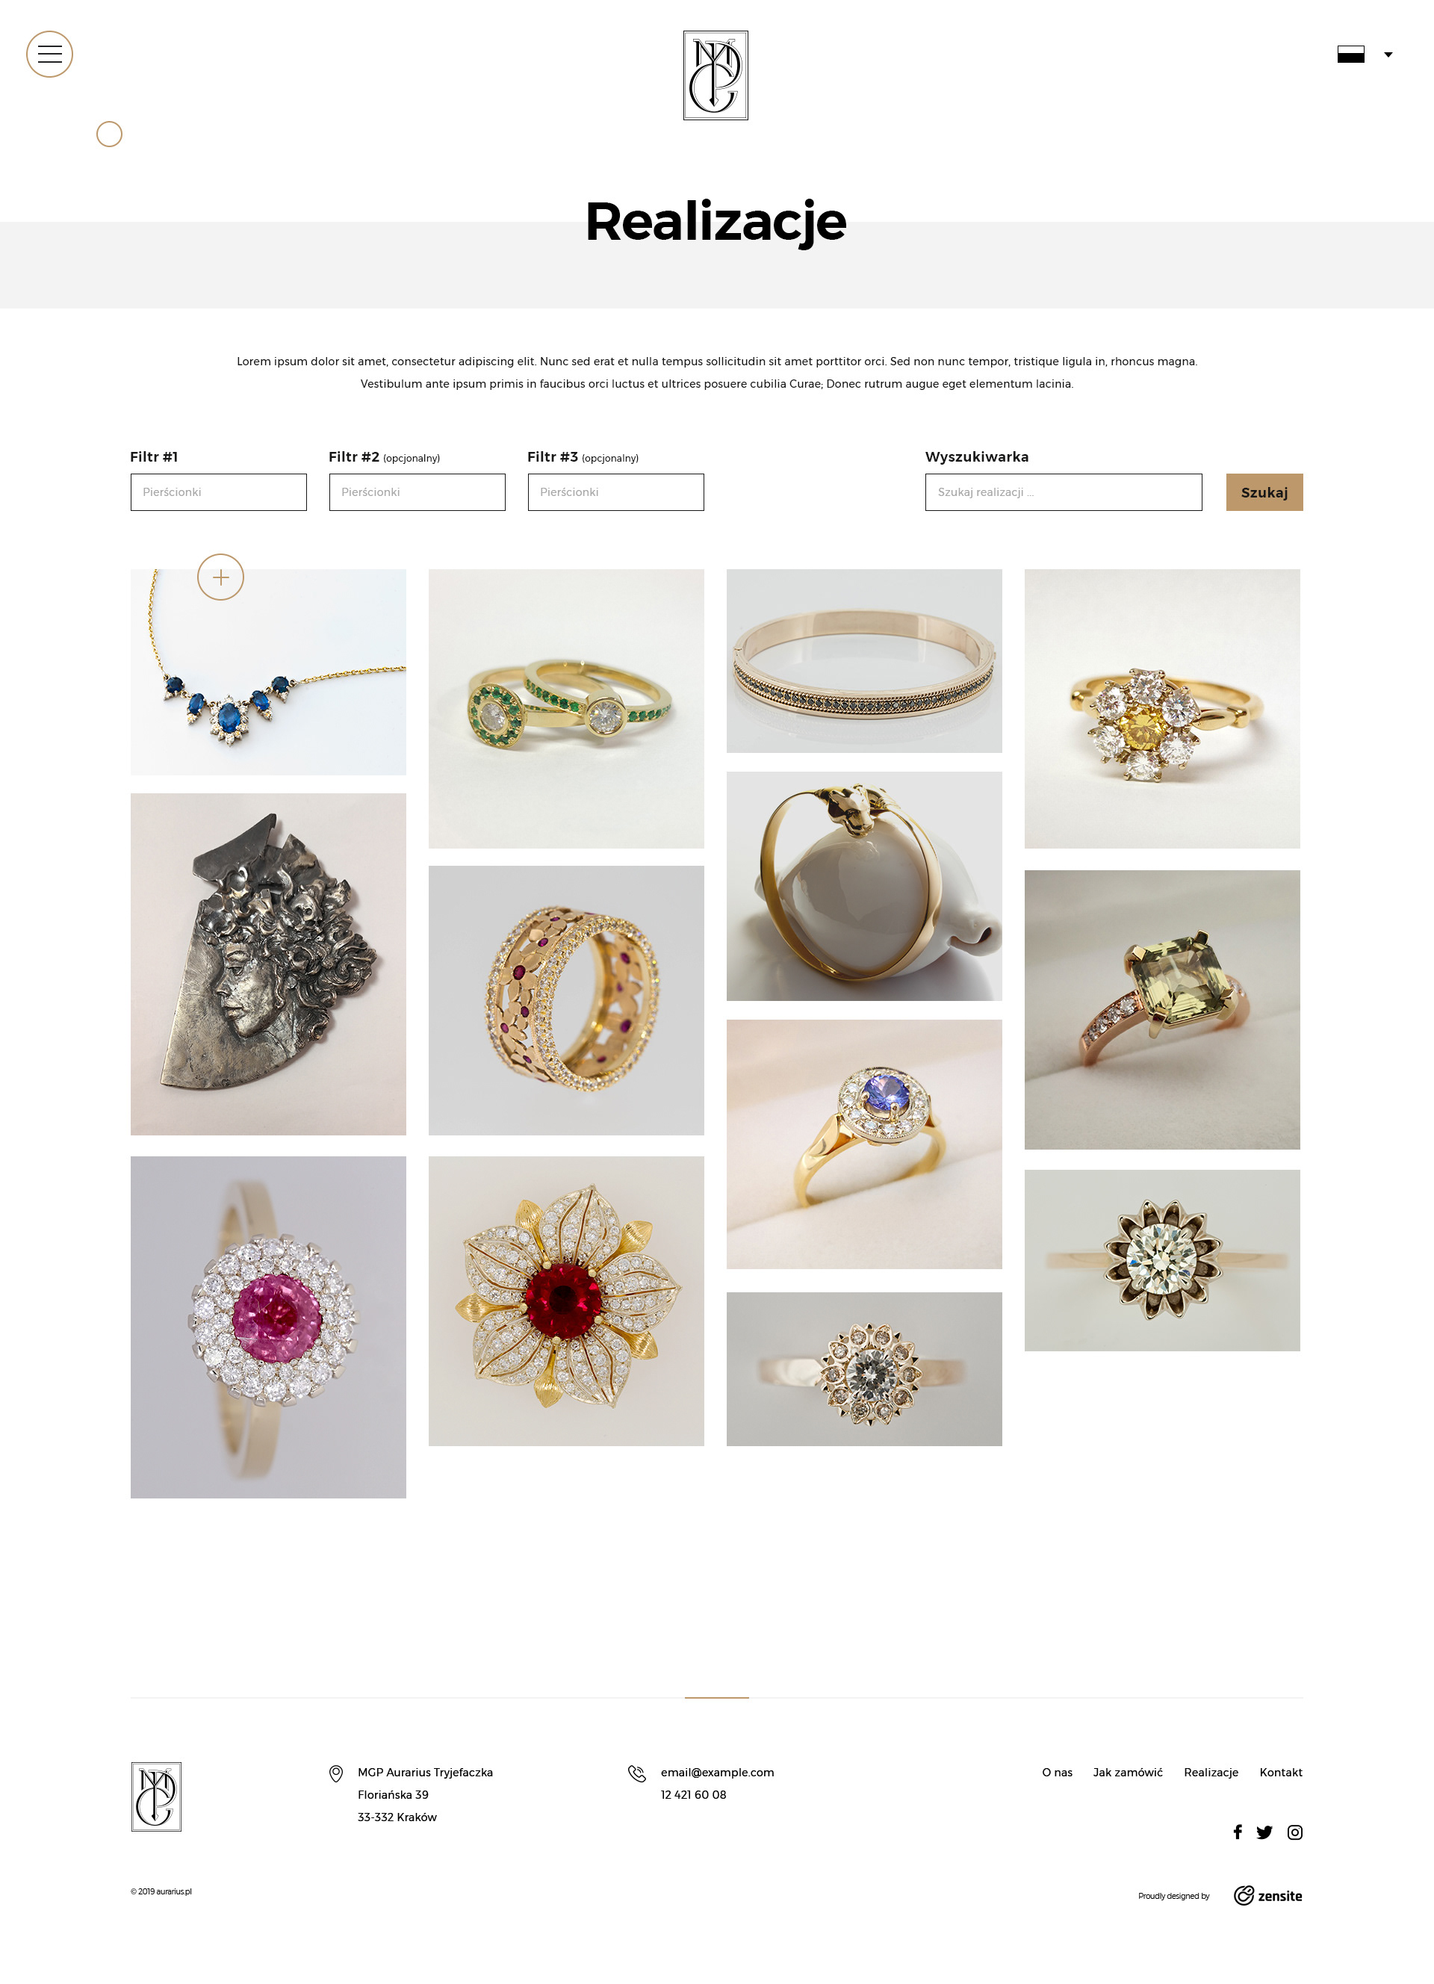Click the plus icon on necklace image
Viewport: 1434px width, 1984px height.
tap(220, 577)
